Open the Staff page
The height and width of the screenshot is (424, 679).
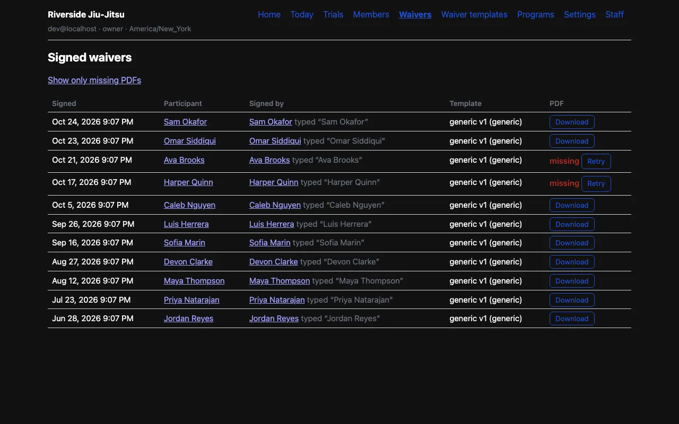point(614,15)
